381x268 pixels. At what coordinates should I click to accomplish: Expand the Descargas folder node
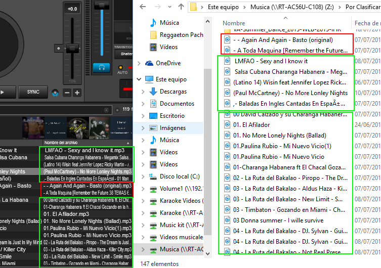click(143, 92)
